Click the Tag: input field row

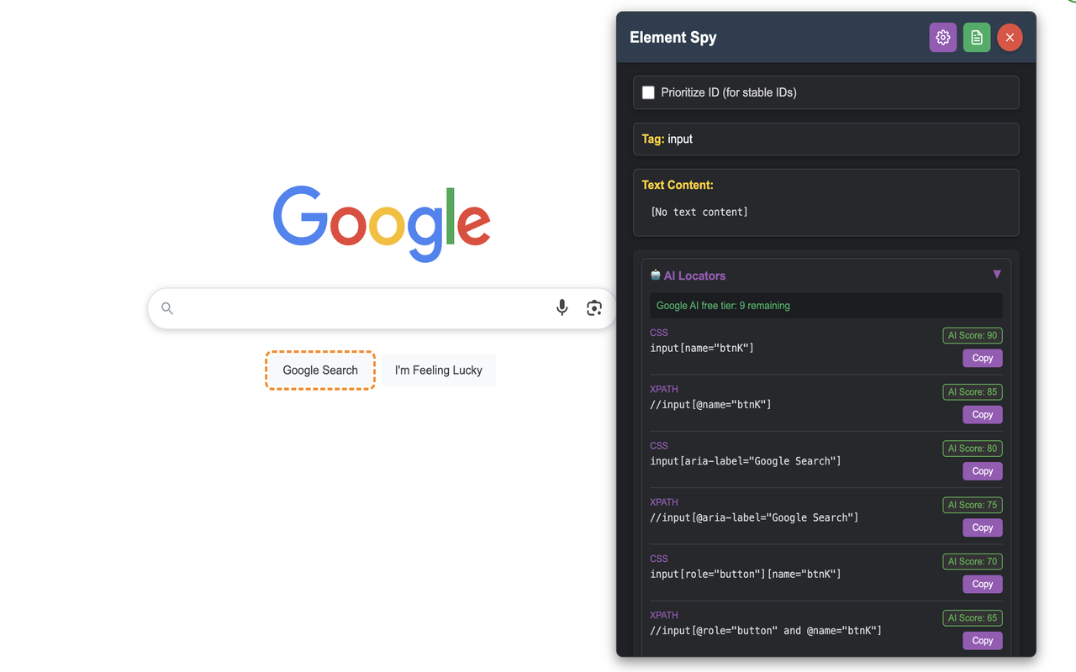pos(825,139)
